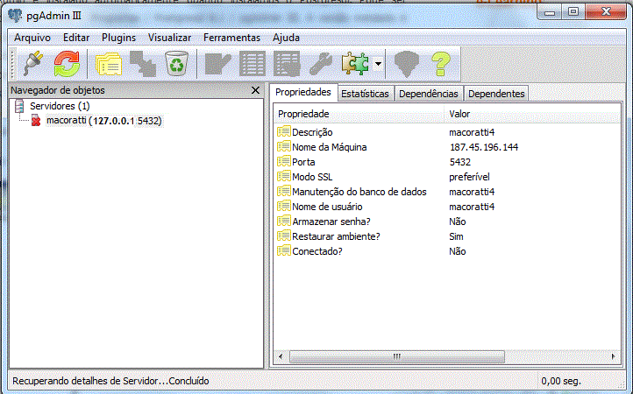
Task: Select the Porta property row
Action: (x=447, y=162)
